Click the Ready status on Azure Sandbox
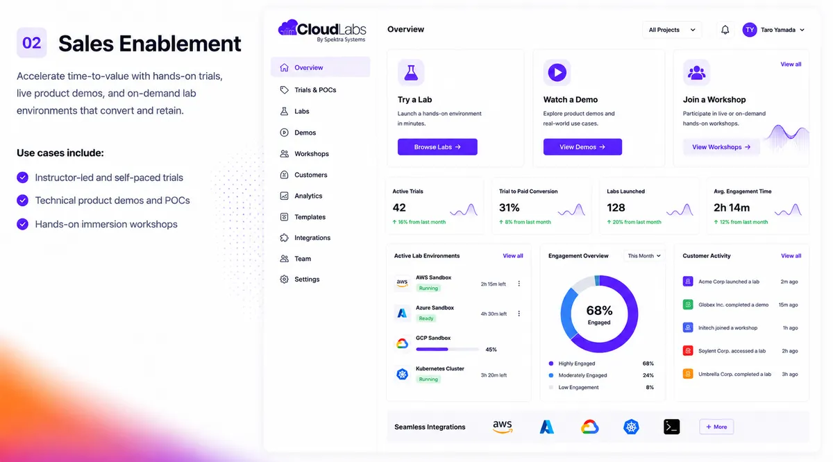This screenshot has height=462, width=833. (426, 318)
